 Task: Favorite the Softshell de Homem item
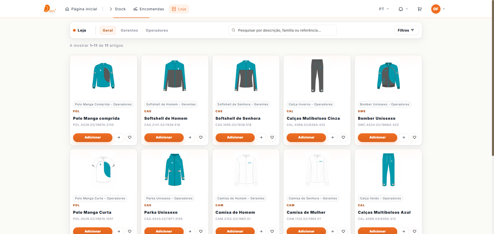(201, 137)
